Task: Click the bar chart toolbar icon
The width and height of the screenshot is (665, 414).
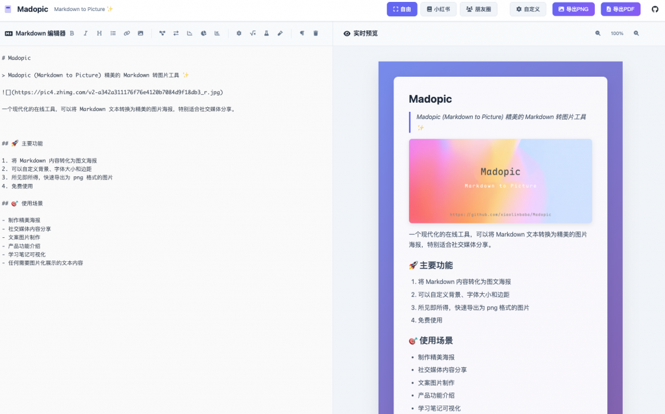Action: (217, 33)
